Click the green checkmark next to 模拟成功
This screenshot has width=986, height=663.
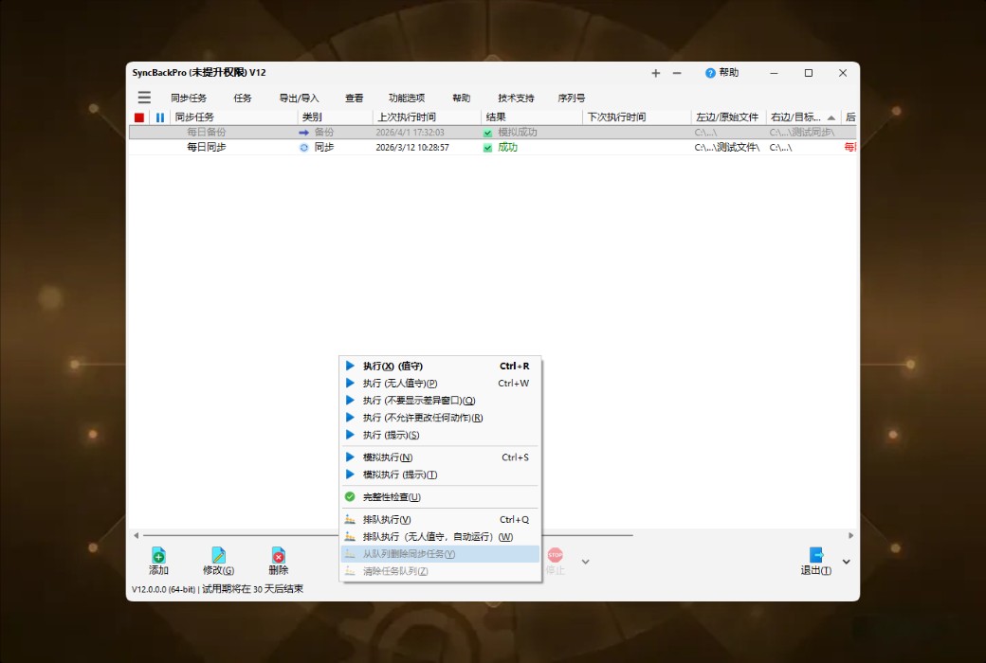[x=491, y=132]
